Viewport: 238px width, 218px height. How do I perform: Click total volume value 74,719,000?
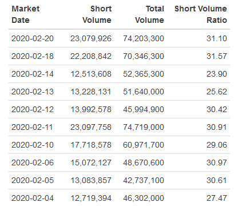(x=144, y=127)
